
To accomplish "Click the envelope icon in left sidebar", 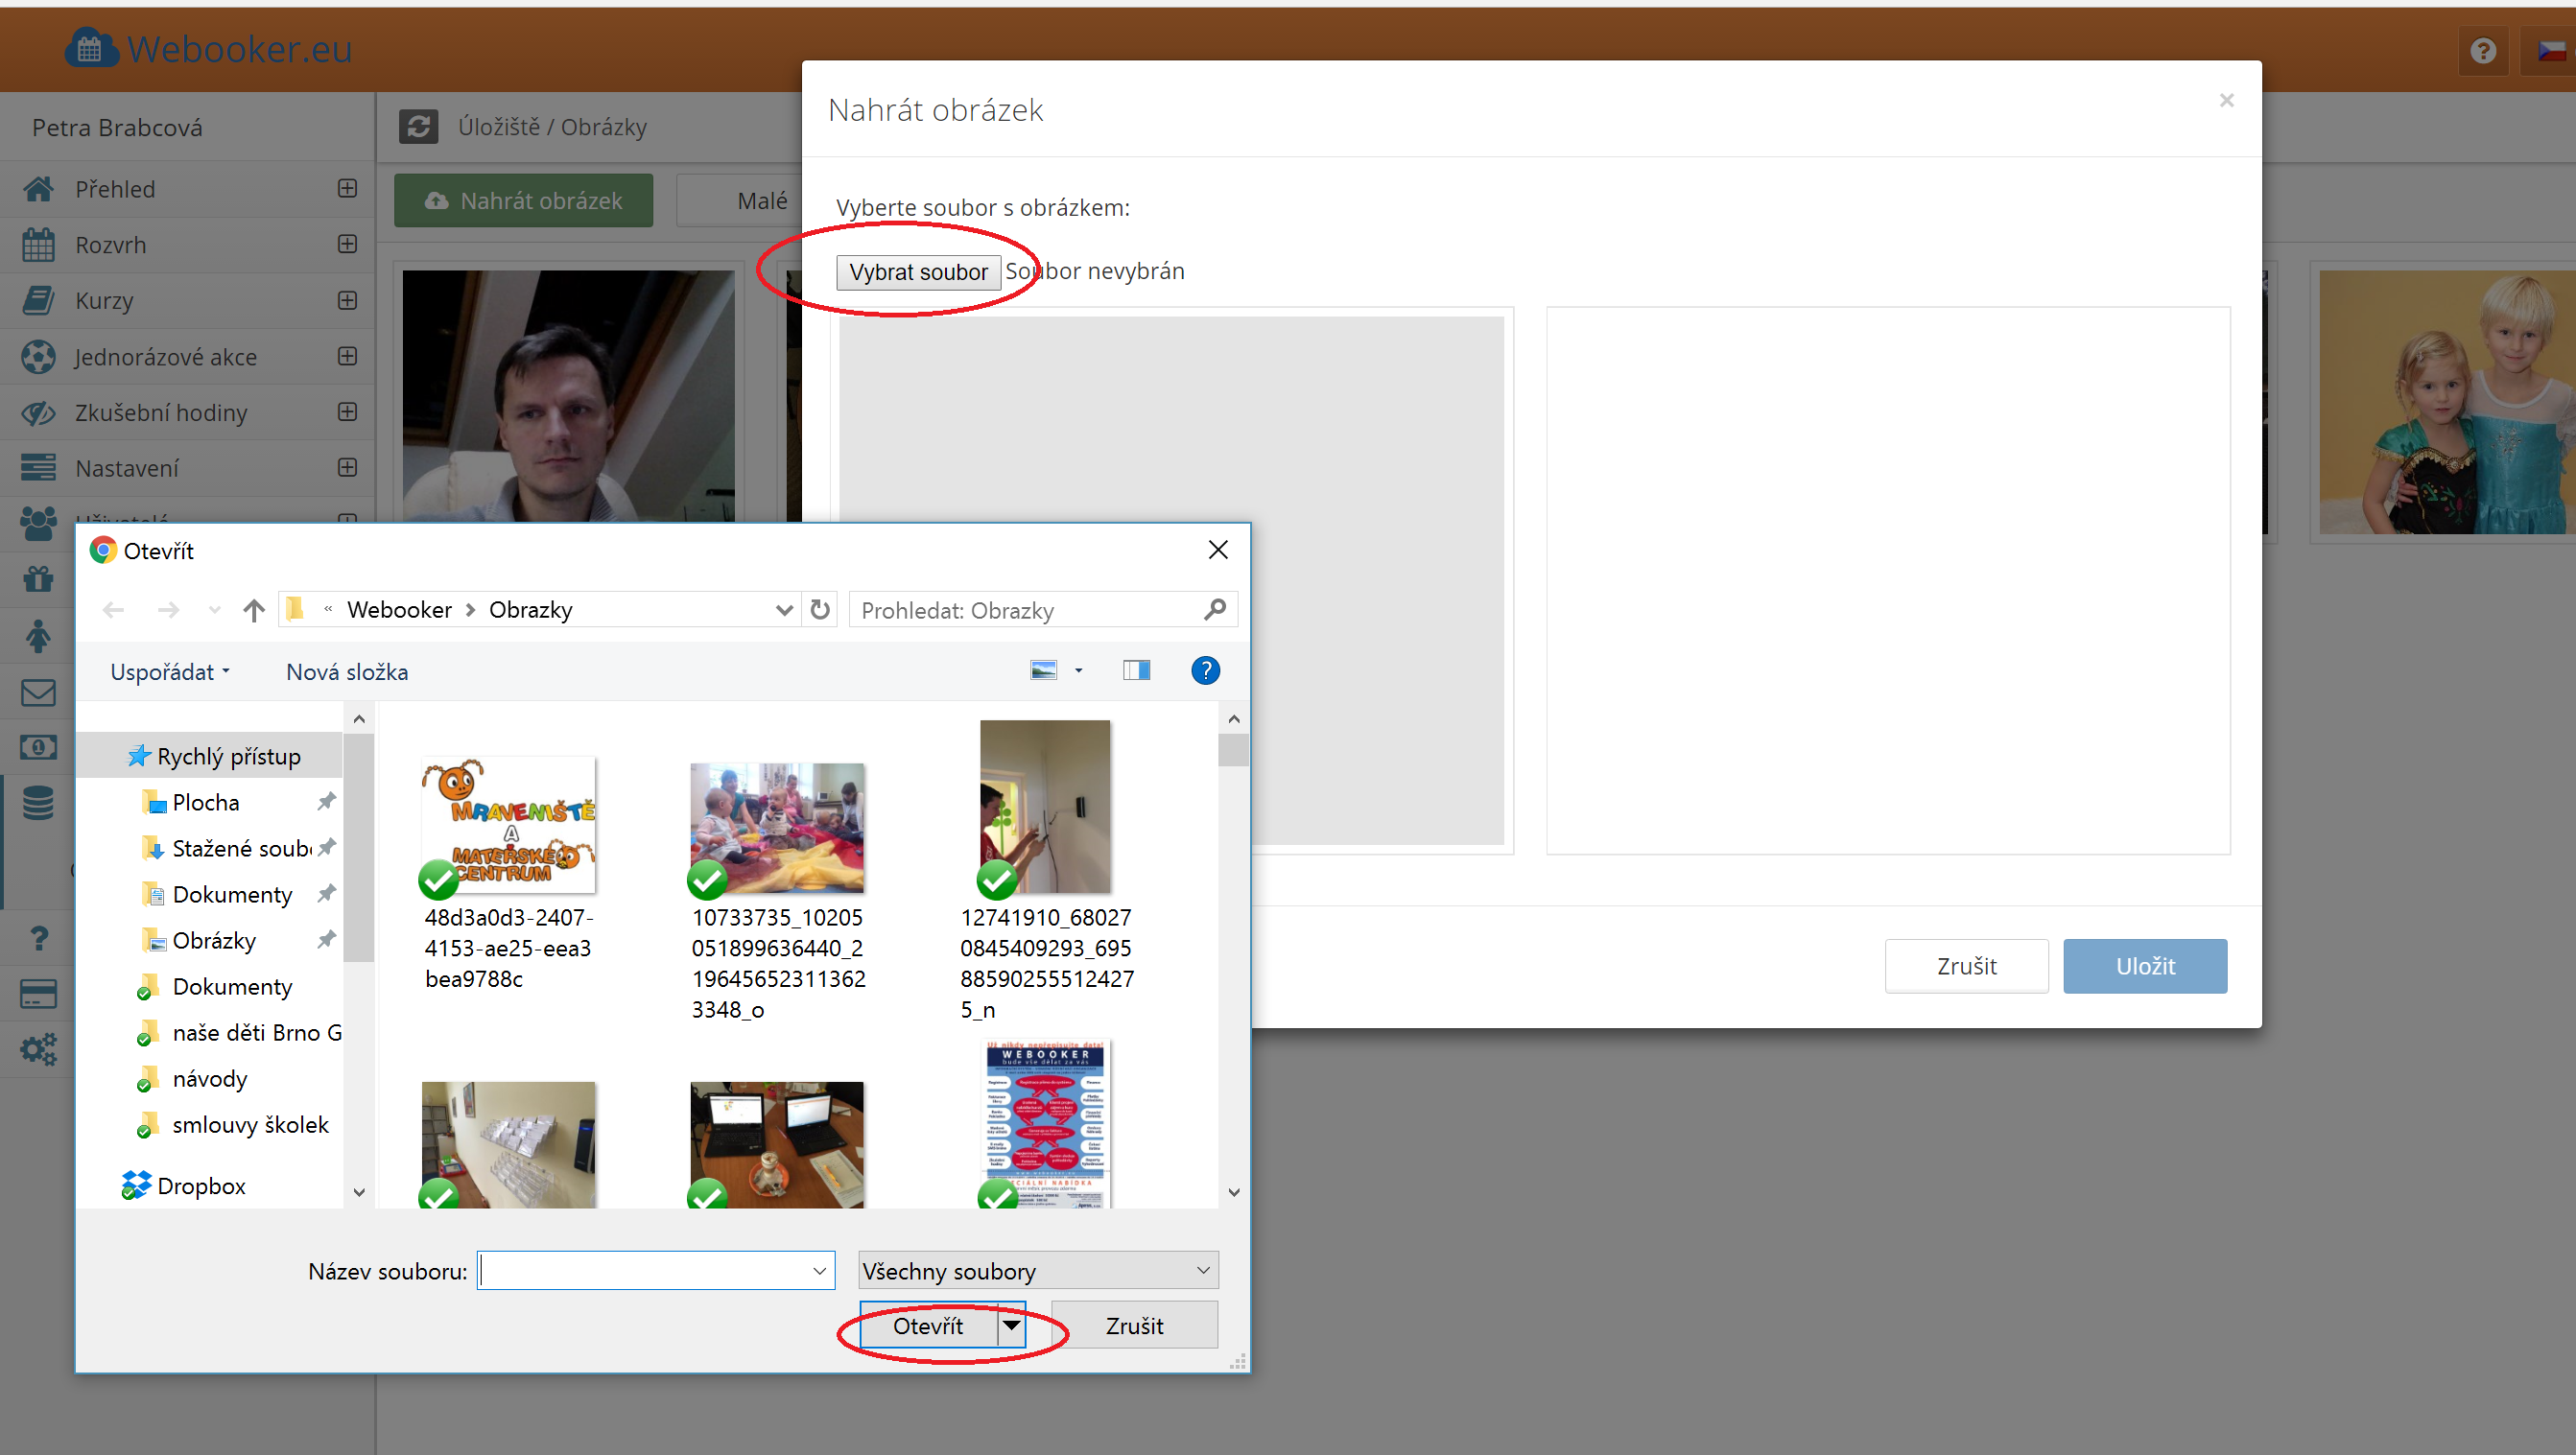I will (38, 692).
